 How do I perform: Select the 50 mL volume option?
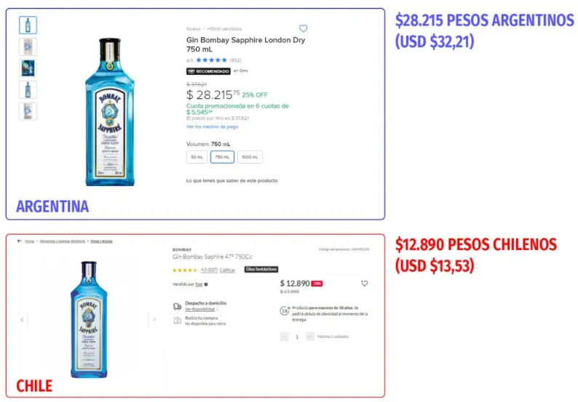click(x=197, y=157)
